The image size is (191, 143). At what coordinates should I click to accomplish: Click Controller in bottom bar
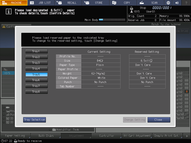click(107, 136)
